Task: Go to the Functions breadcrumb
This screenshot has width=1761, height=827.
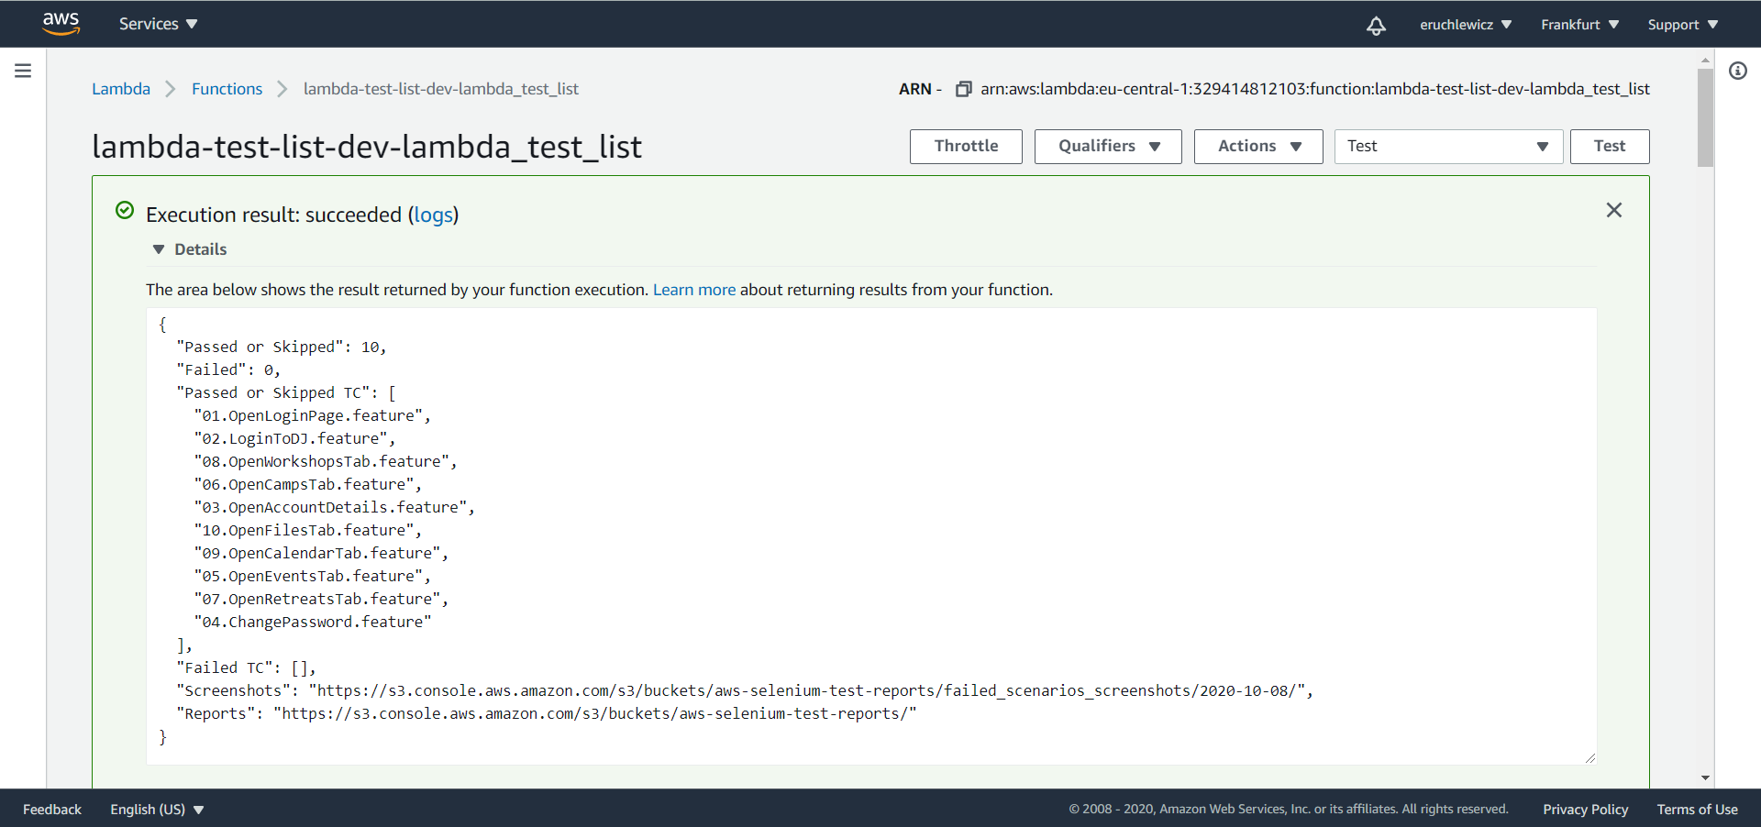Action: click(x=227, y=89)
